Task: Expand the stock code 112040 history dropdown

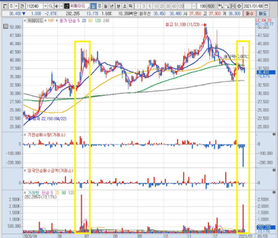Action: point(46,6)
